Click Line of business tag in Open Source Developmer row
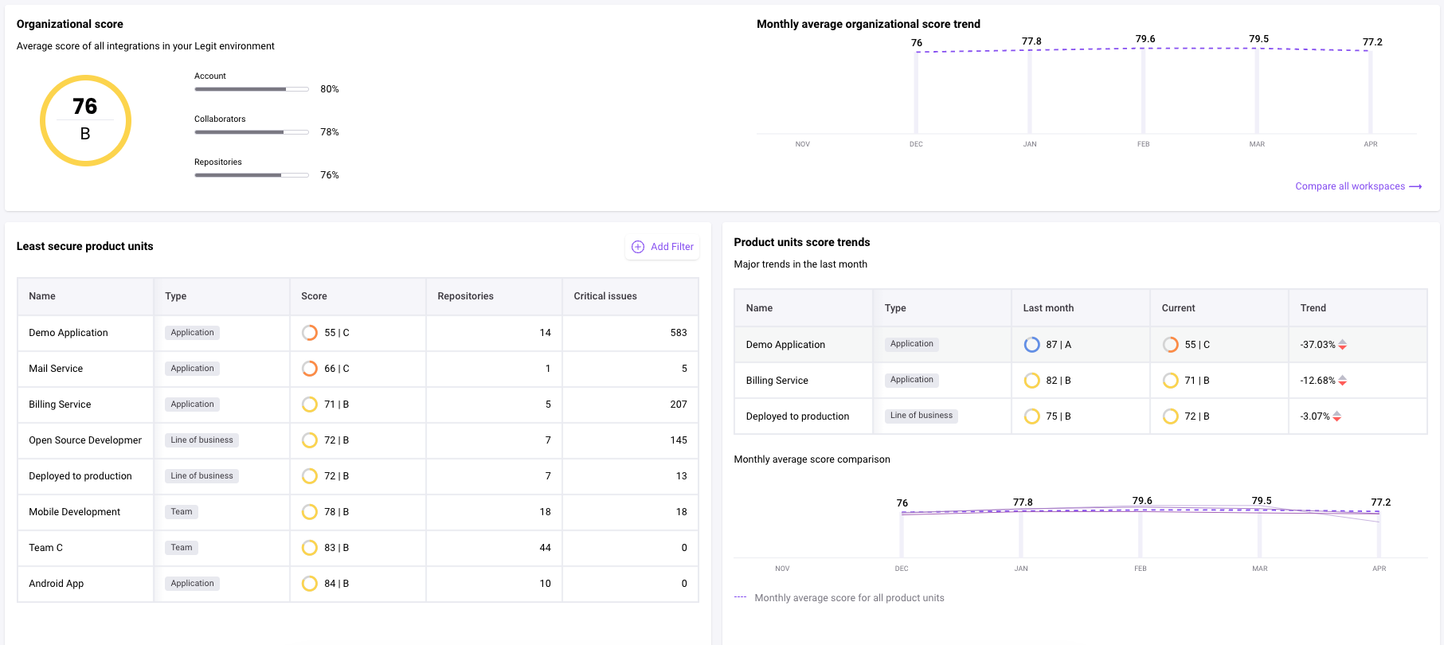 [x=202, y=440]
